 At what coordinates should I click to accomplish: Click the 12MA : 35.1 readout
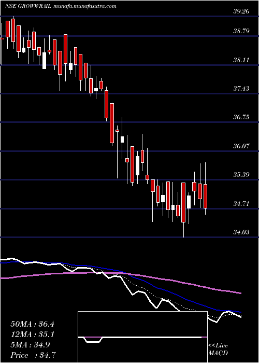click(32, 334)
